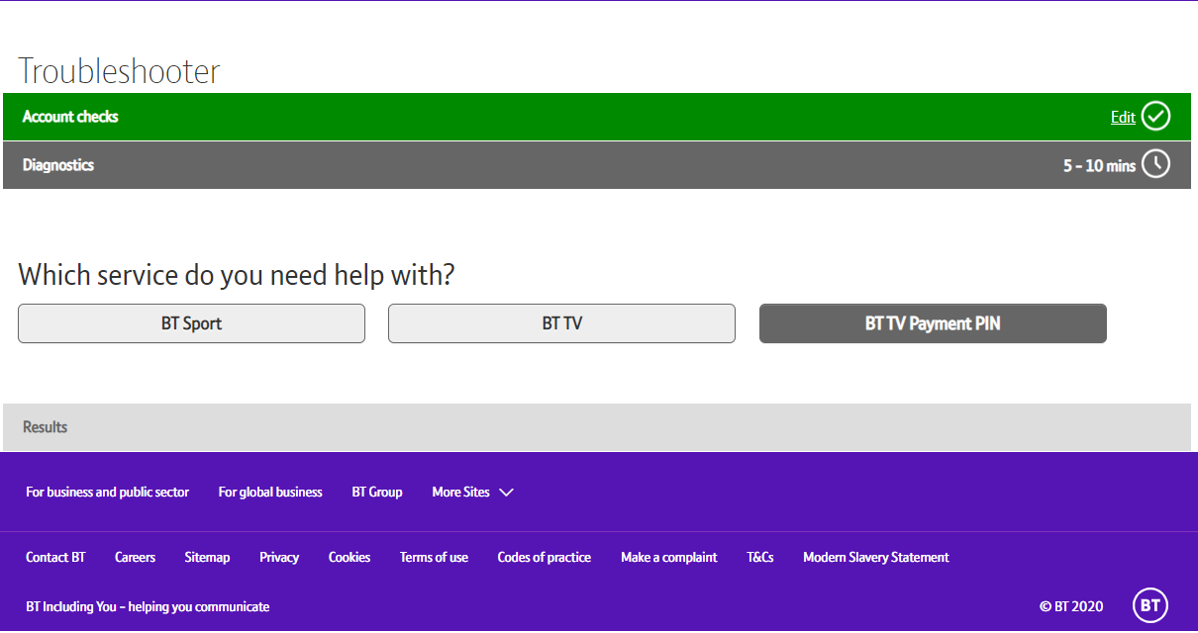Image resolution: width=1198 pixels, height=633 pixels.
Task: Visit the Careers page link
Action: coord(135,558)
